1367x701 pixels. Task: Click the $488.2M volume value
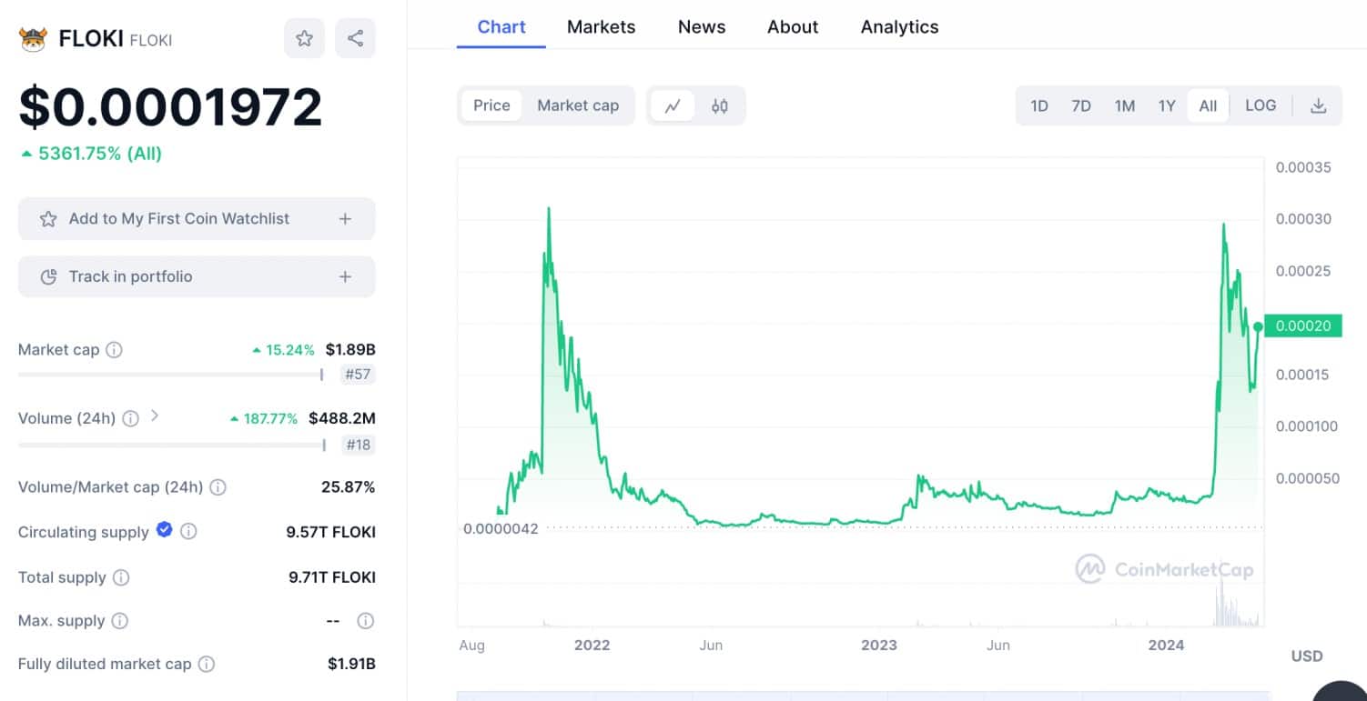pos(342,418)
